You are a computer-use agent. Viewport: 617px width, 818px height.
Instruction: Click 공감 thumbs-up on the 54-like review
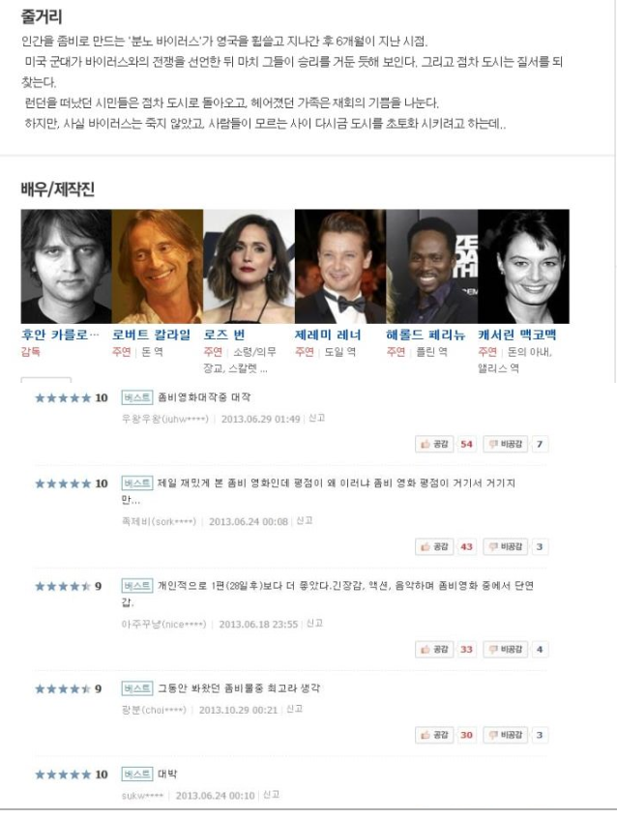[434, 444]
